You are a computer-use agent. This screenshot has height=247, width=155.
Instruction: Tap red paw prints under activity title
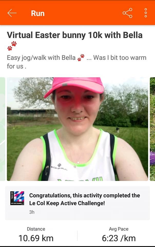tap(12, 46)
